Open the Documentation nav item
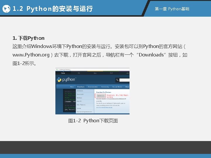The width and height of the screenshot is (211, 158). [93, 87]
